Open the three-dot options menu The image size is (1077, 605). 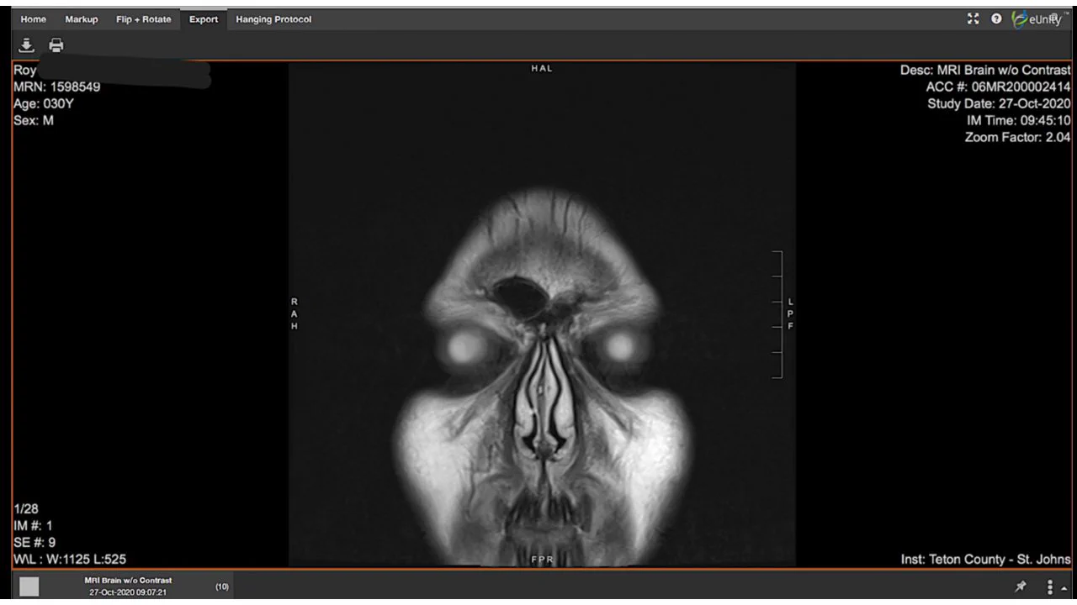click(1050, 587)
